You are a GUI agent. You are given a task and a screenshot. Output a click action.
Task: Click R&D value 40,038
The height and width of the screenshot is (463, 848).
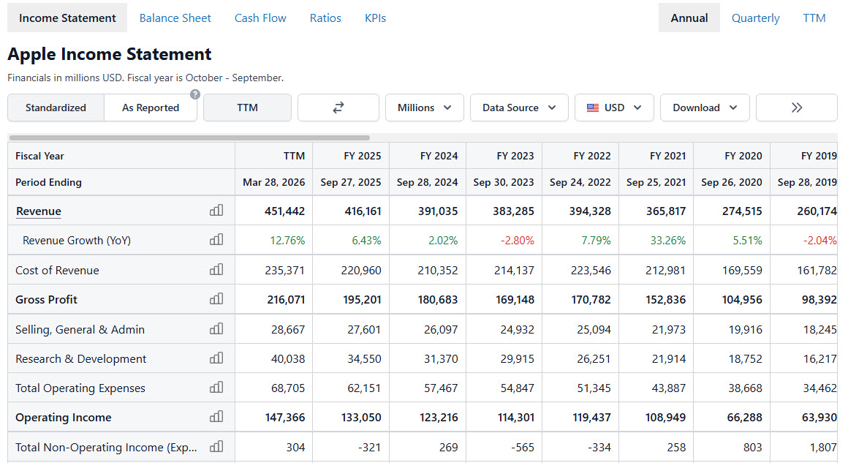click(288, 358)
